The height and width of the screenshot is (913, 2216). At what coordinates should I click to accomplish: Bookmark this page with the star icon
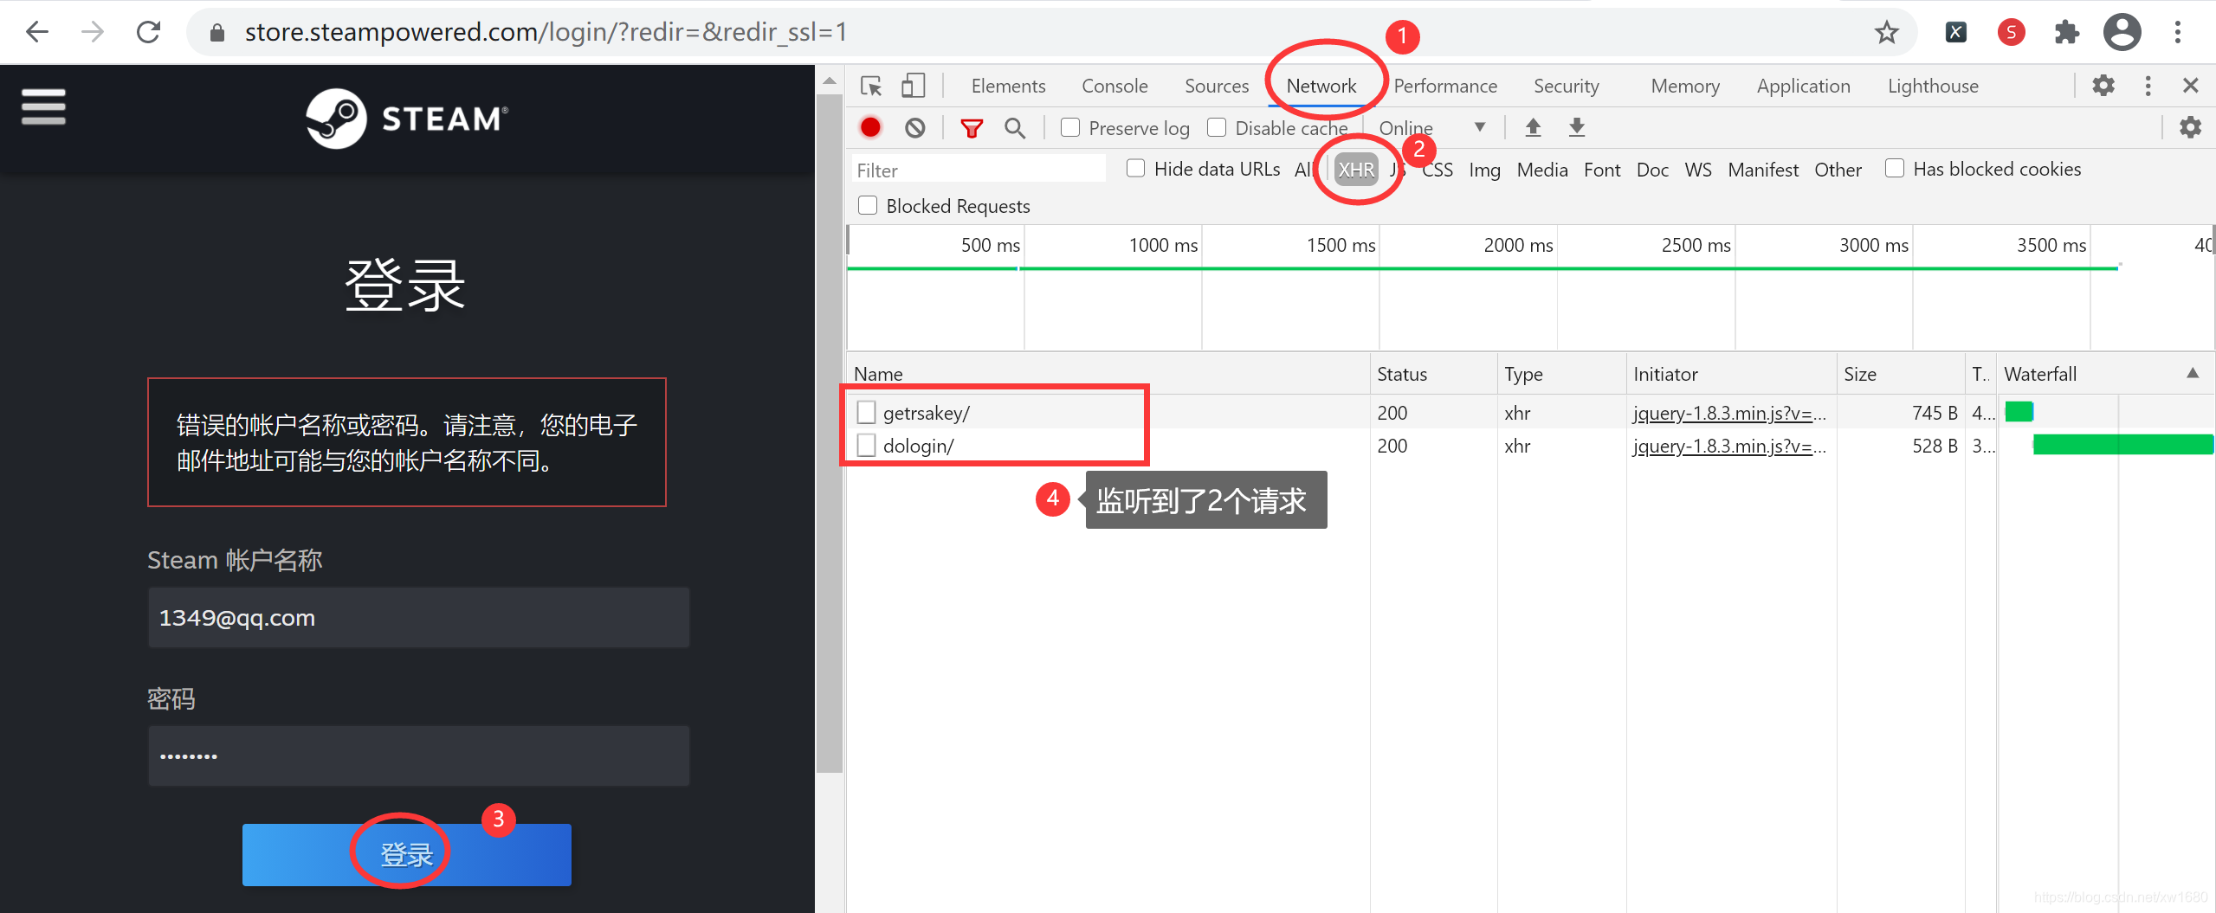tap(1886, 33)
